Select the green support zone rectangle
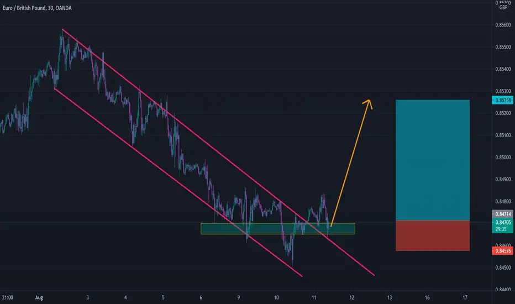The height and width of the screenshot is (304, 515). (278, 229)
